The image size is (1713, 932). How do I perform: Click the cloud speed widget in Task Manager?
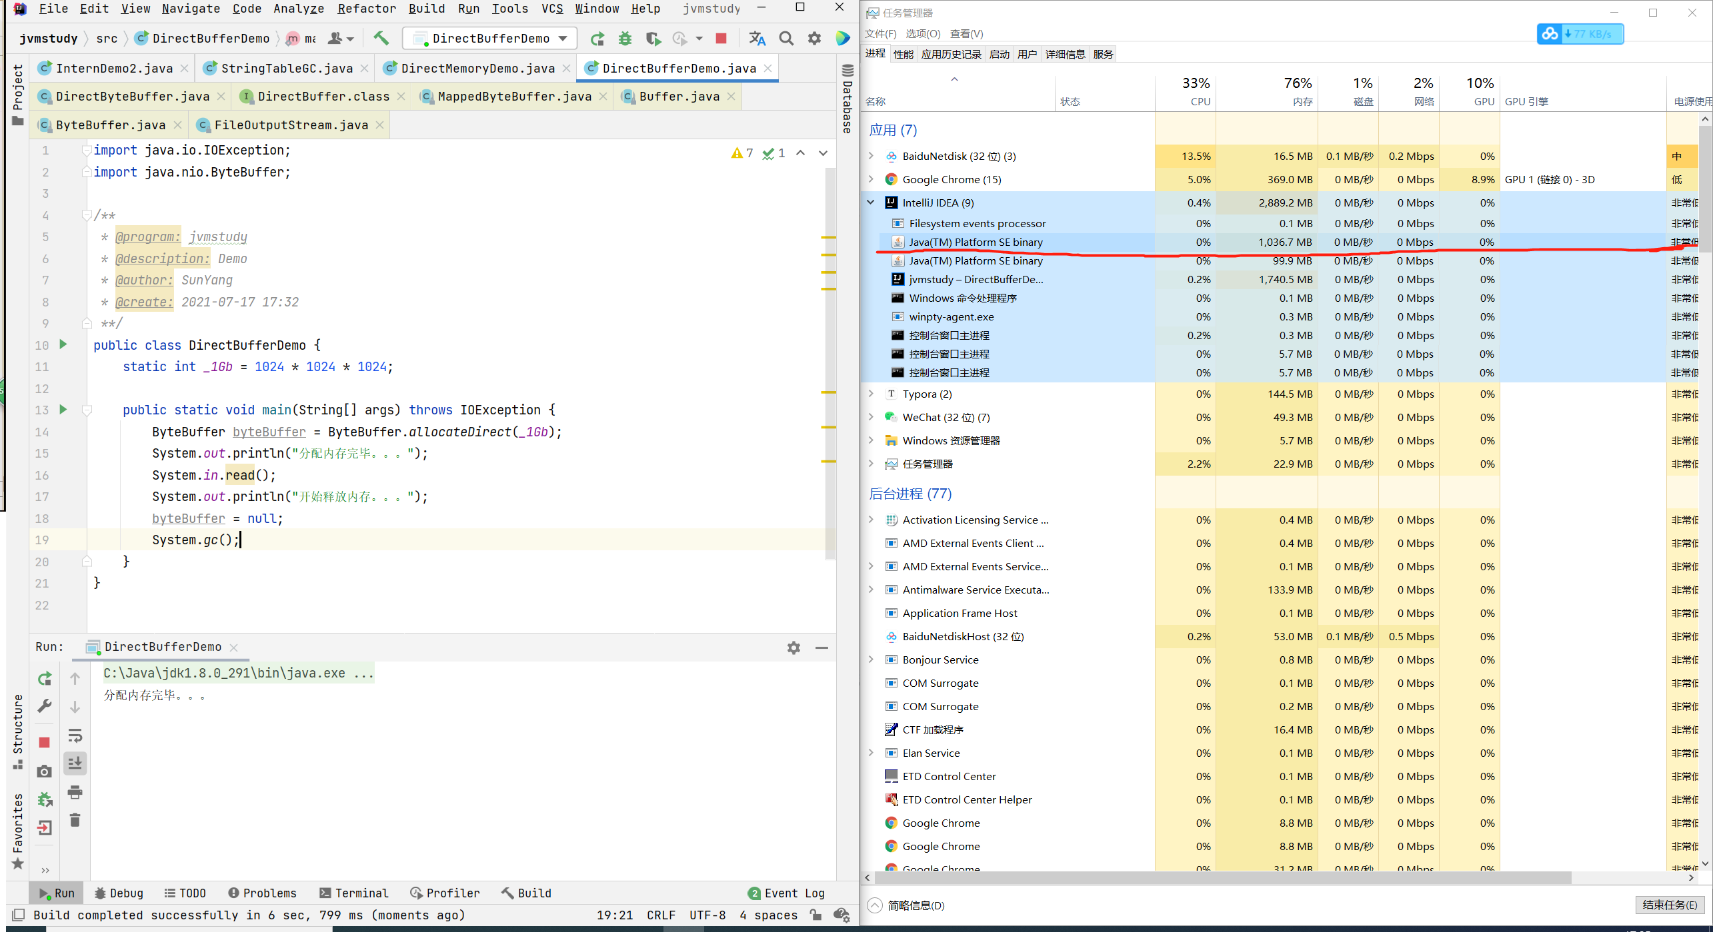(x=1580, y=33)
